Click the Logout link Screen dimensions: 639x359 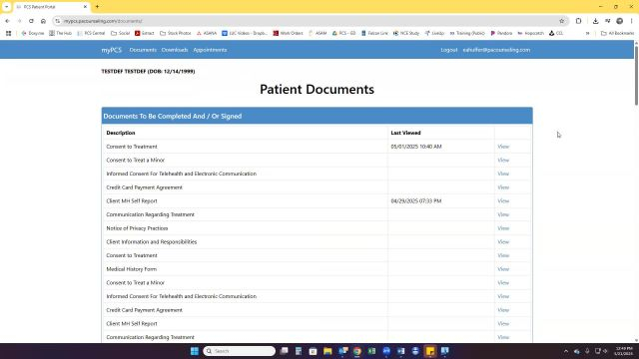[x=448, y=50]
